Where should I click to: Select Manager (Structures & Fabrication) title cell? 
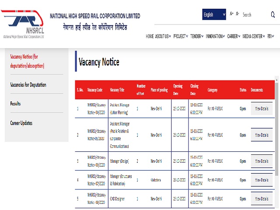(x=121, y=180)
